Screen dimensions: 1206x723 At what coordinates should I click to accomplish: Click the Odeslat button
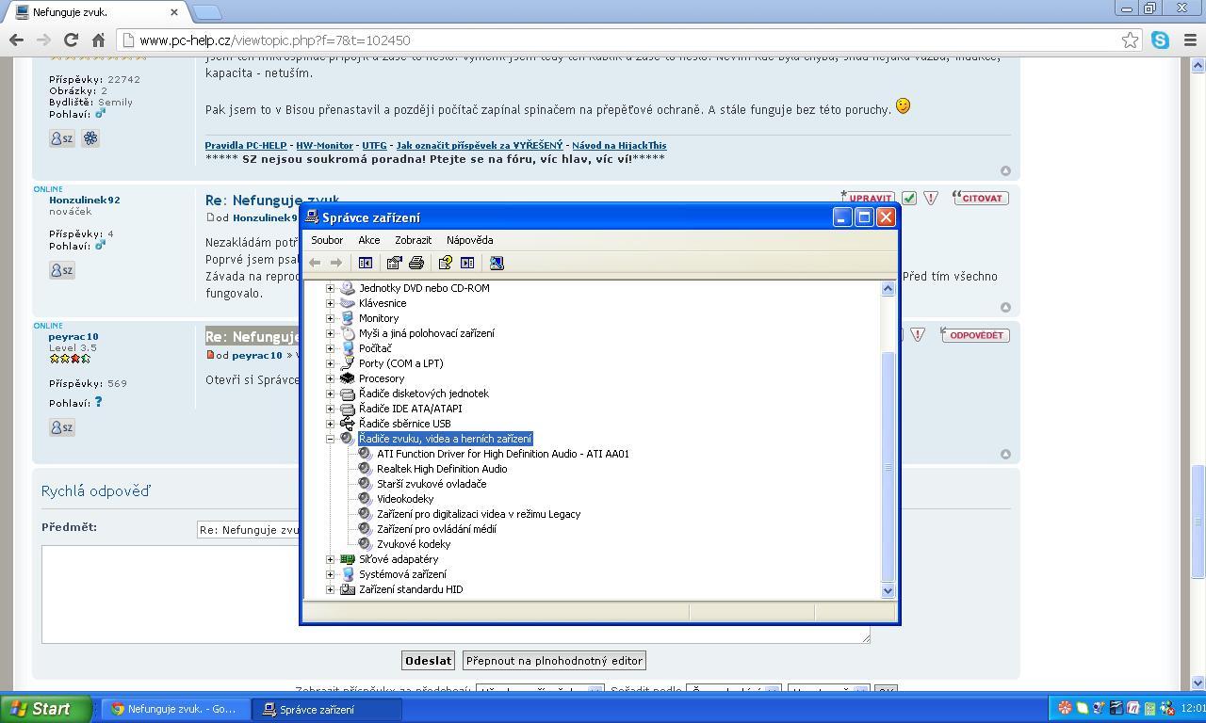click(x=428, y=661)
